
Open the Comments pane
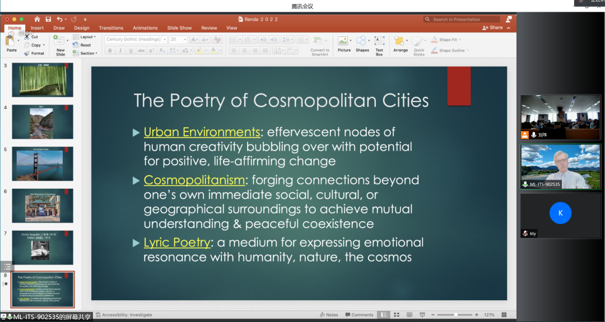click(x=359, y=315)
